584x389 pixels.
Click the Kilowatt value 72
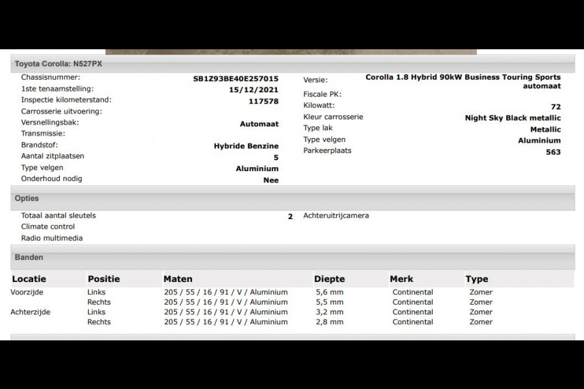555,107
